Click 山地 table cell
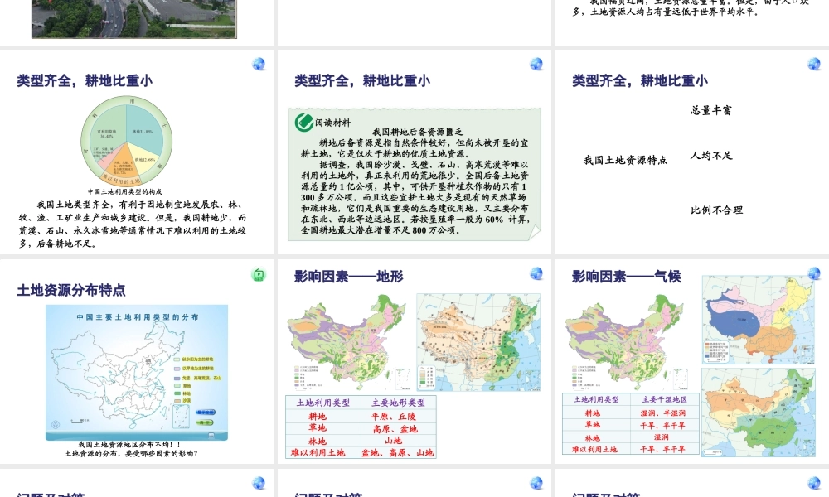 (x=393, y=441)
